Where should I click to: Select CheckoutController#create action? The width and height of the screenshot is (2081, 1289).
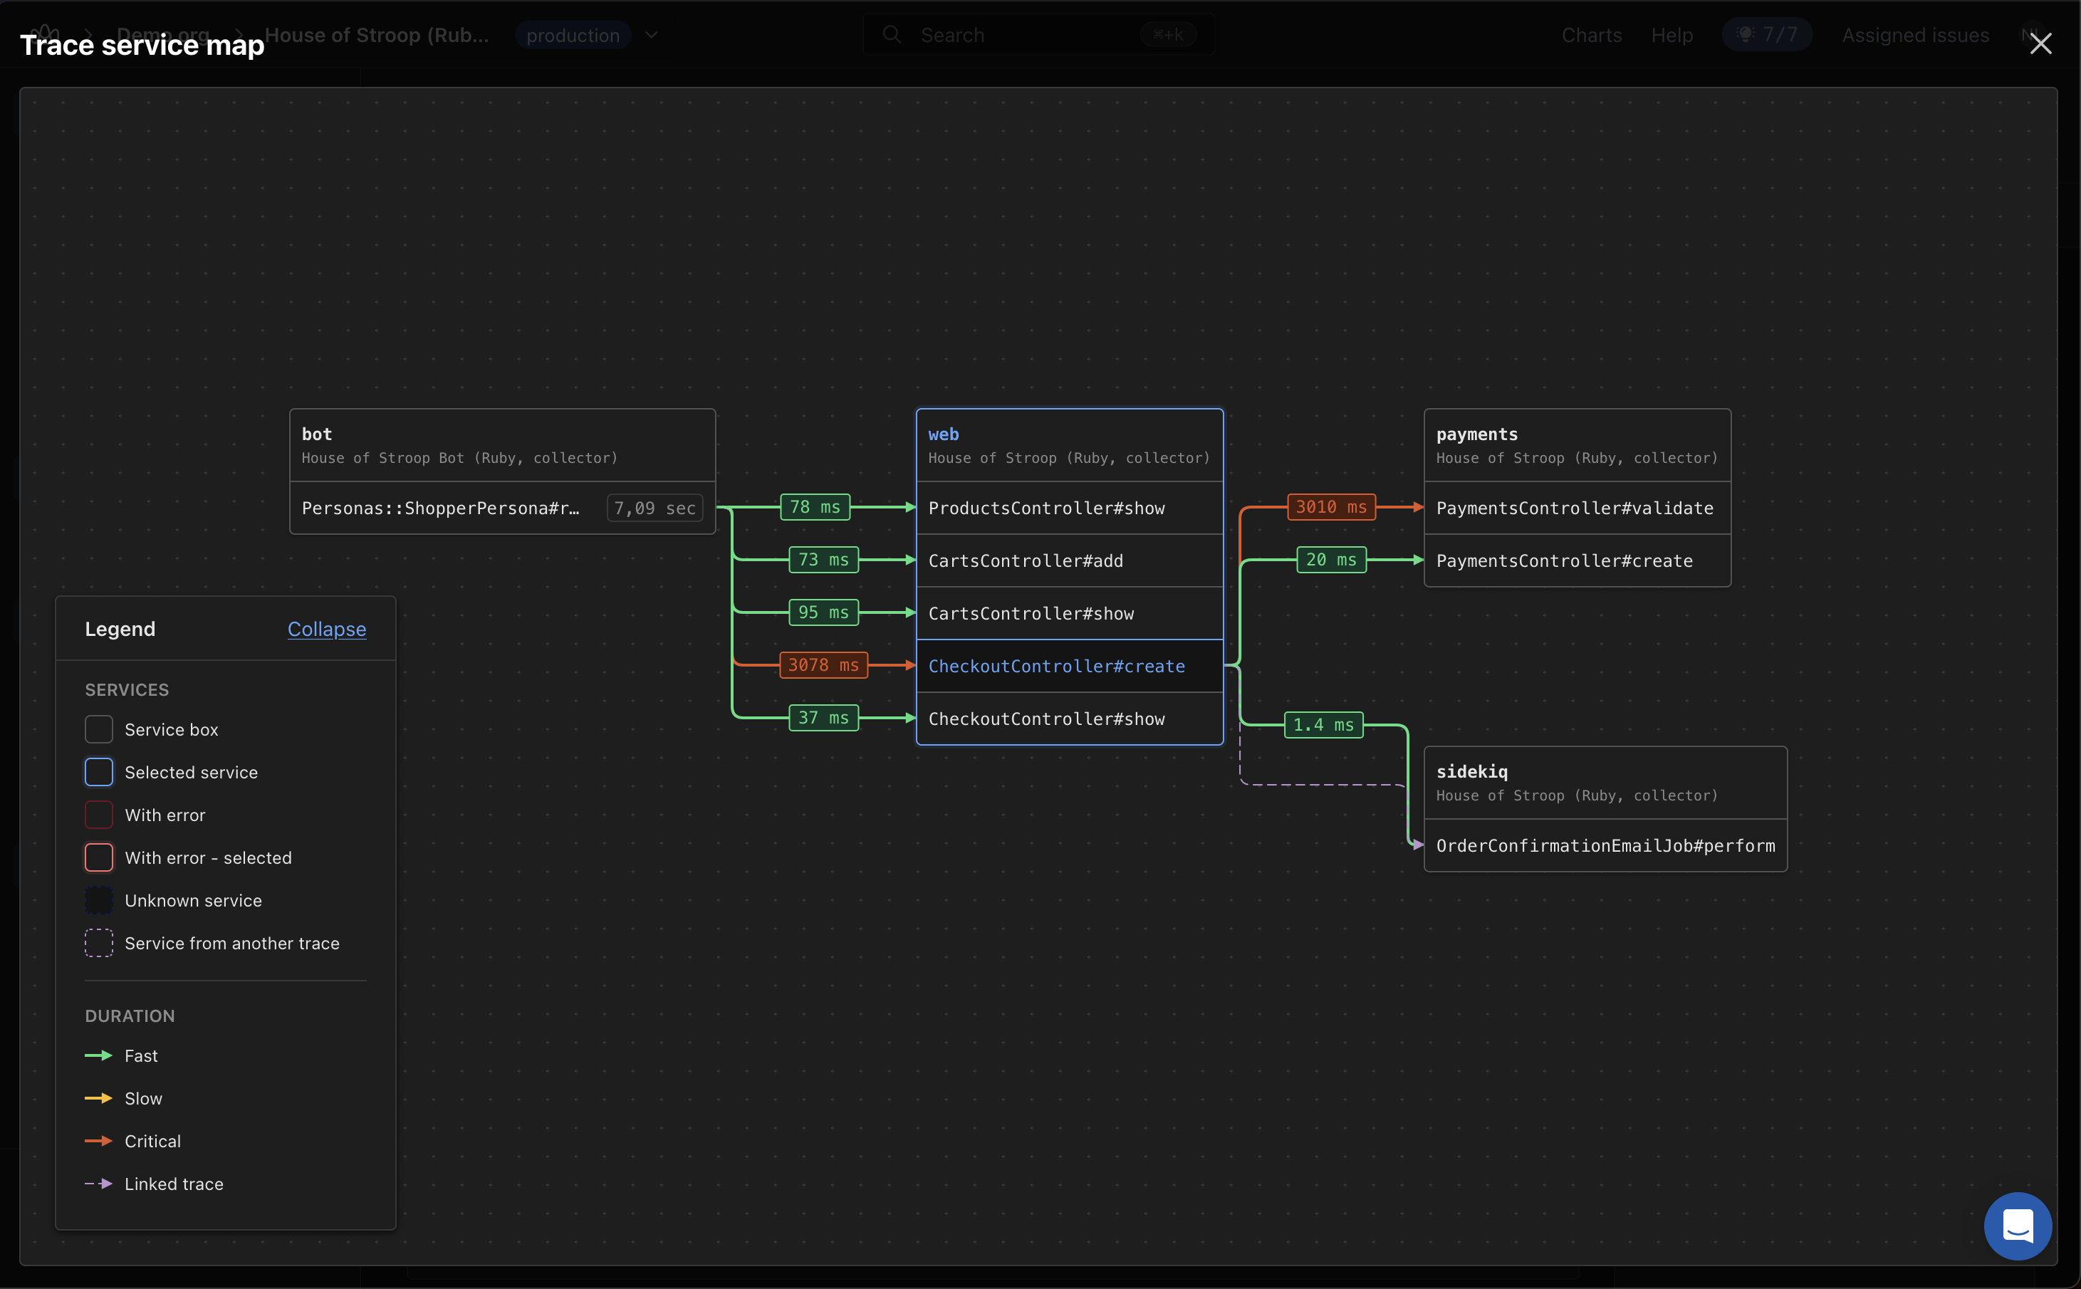pos(1069,667)
